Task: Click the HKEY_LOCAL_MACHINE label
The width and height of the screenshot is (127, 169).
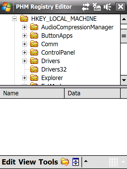Action: [x=64, y=19]
